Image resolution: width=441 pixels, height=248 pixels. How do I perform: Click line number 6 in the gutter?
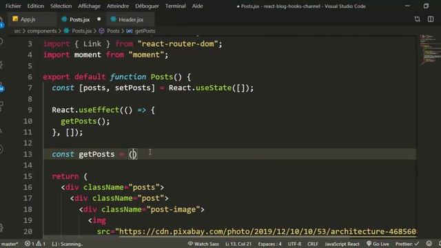click(x=30, y=77)
